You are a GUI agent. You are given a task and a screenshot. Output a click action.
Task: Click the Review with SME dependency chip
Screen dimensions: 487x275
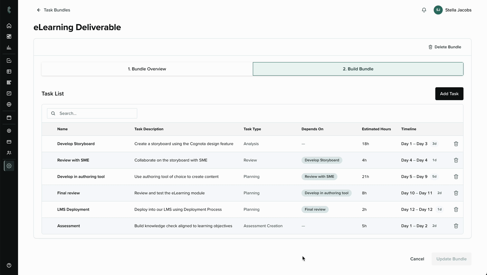(320, 176)
